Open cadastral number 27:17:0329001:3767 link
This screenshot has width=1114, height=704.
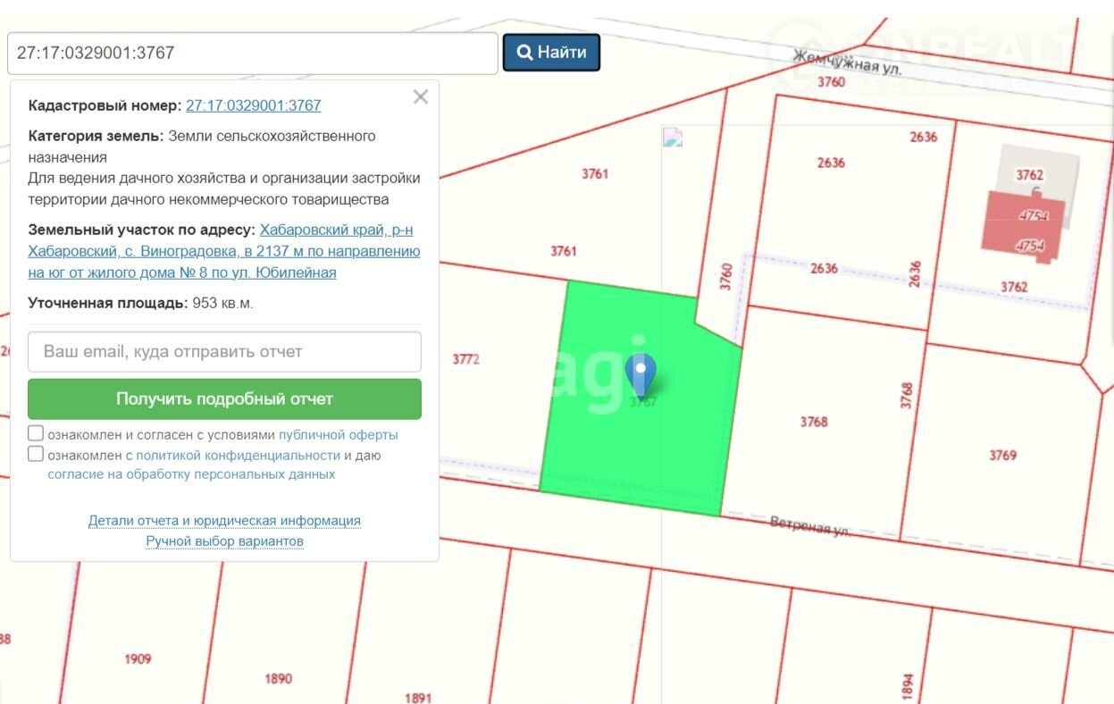click(253, 105)
